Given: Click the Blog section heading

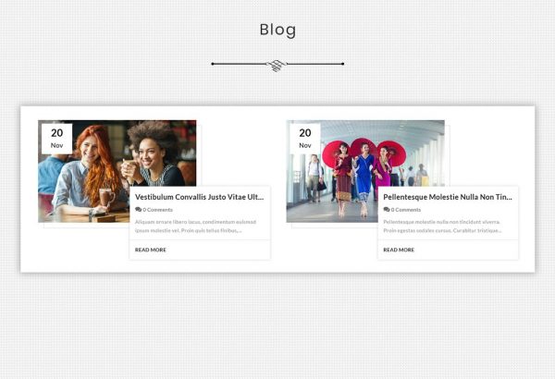Looking at the screenshot, I should click(277, 30).
